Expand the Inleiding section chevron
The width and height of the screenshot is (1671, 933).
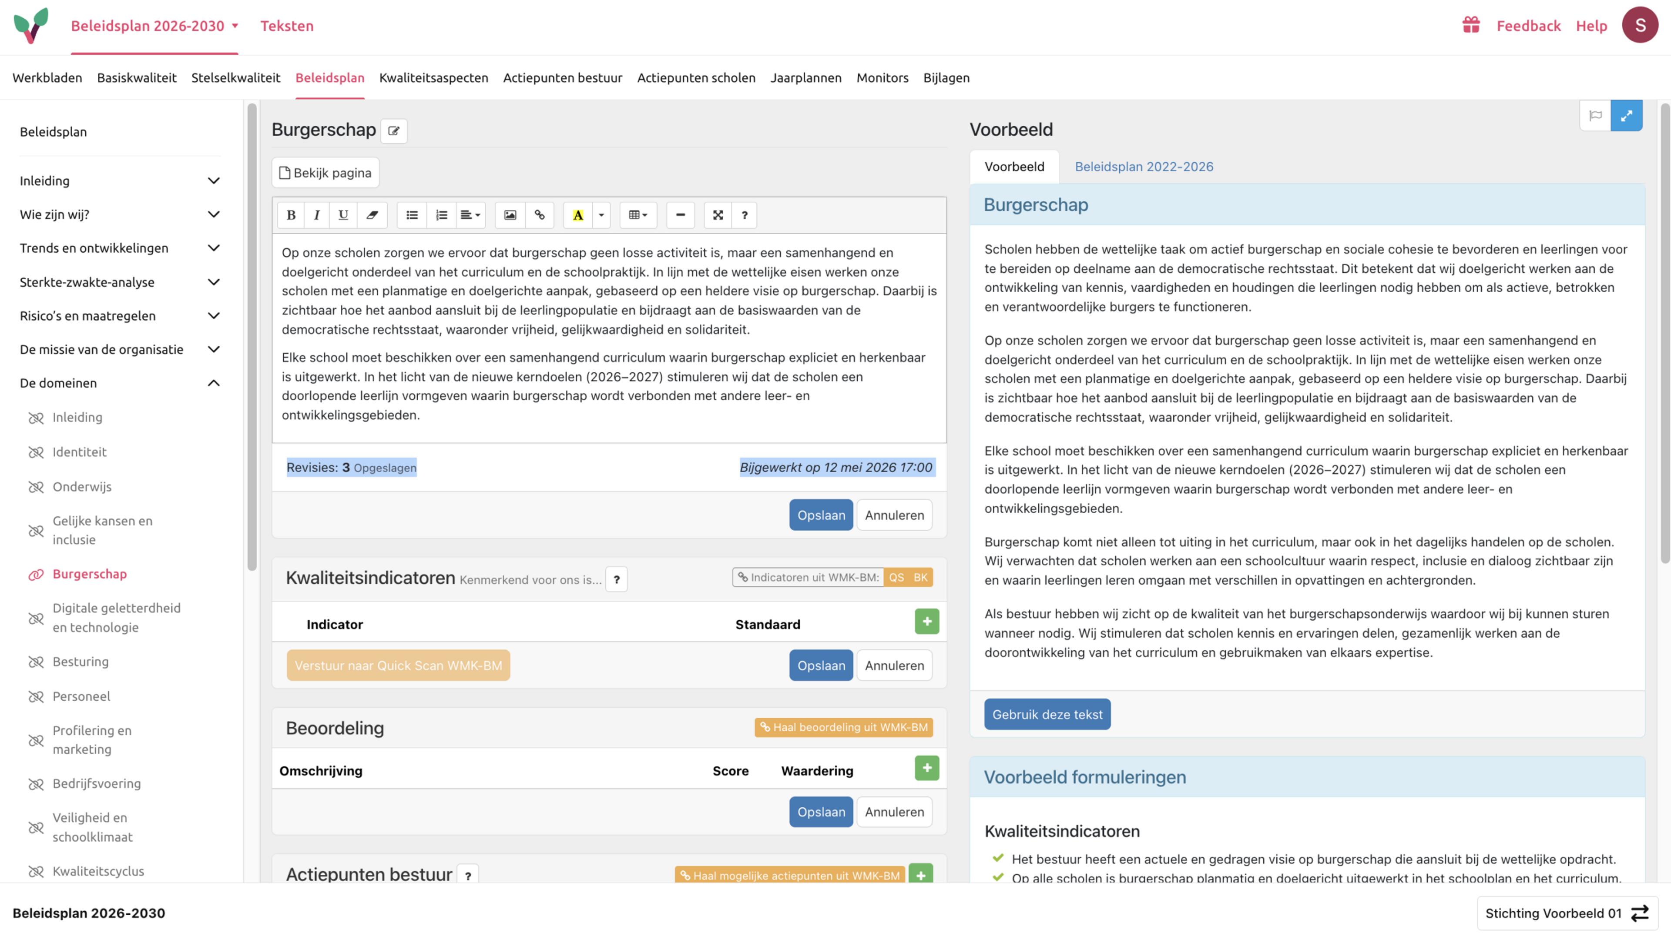(x=213, y=181)
